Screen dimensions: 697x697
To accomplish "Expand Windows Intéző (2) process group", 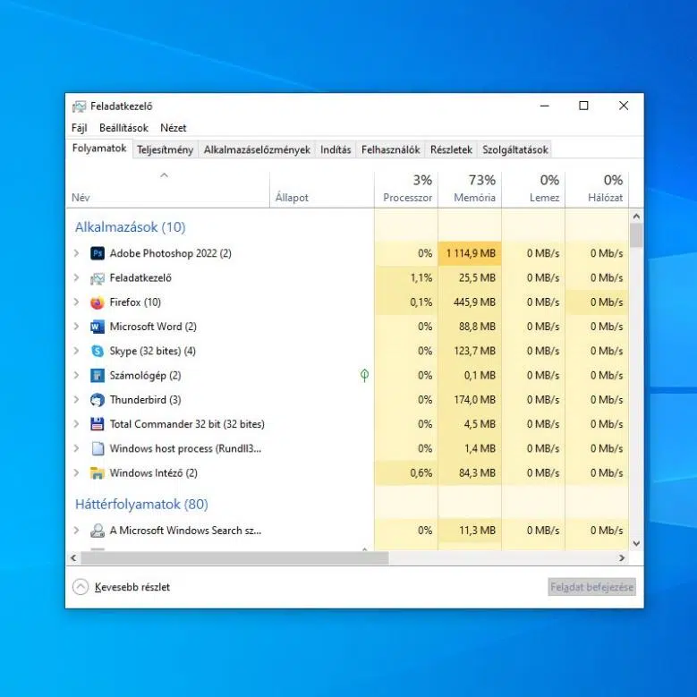I will pyautogui.click(x=76, y=473).
